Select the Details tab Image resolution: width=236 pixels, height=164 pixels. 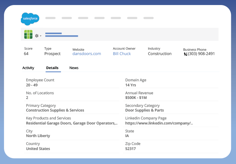pos(52,68)
